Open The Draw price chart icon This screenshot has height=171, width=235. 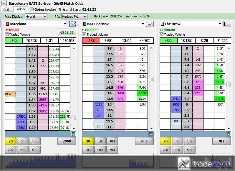tap(227, 24)
